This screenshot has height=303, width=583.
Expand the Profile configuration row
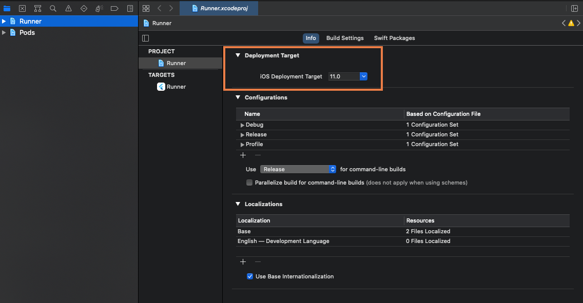(242, 145)
